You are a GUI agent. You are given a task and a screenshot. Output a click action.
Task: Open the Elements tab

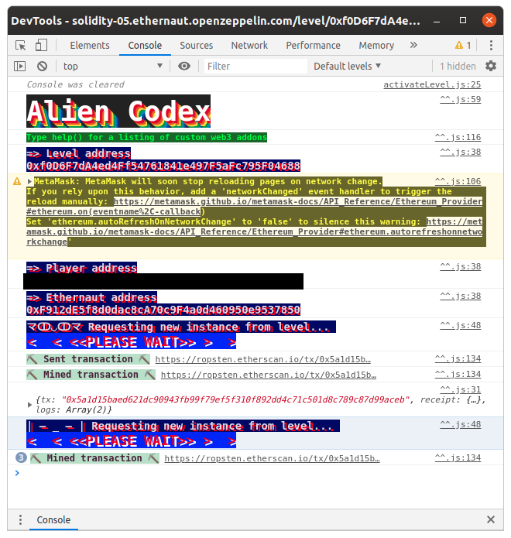pos(90,46)
